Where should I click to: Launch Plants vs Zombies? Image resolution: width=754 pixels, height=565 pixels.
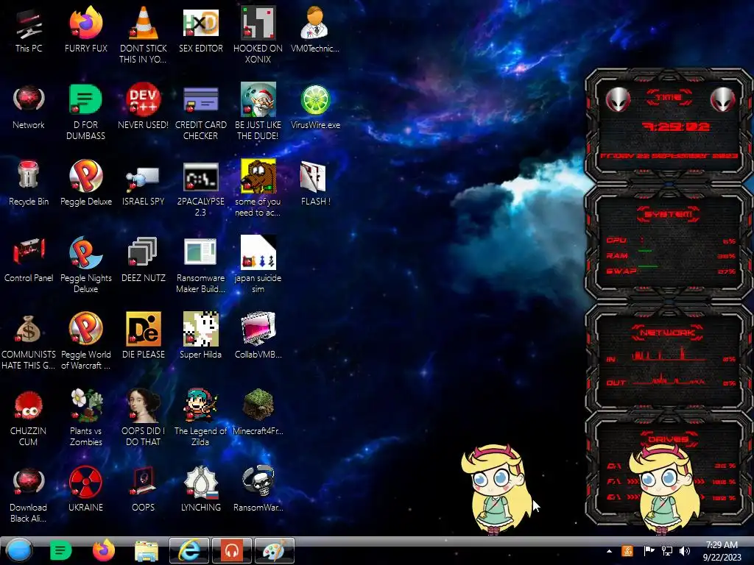pyautogui.click(x=86, y=417)
